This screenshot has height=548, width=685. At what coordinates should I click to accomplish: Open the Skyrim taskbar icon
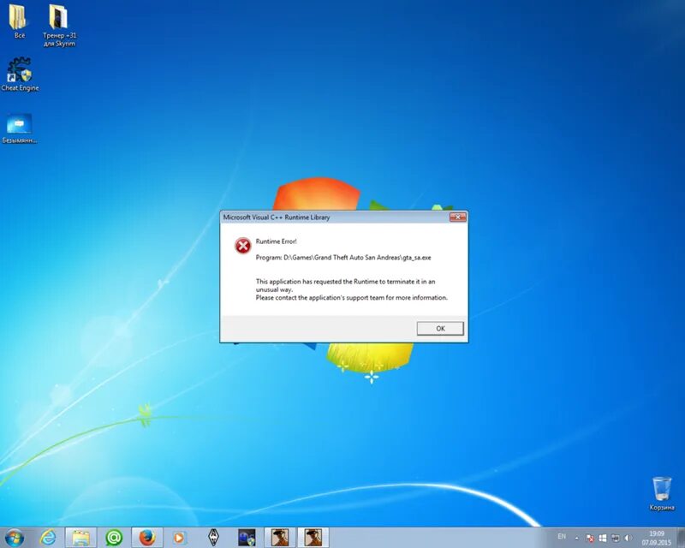point(212,538)
